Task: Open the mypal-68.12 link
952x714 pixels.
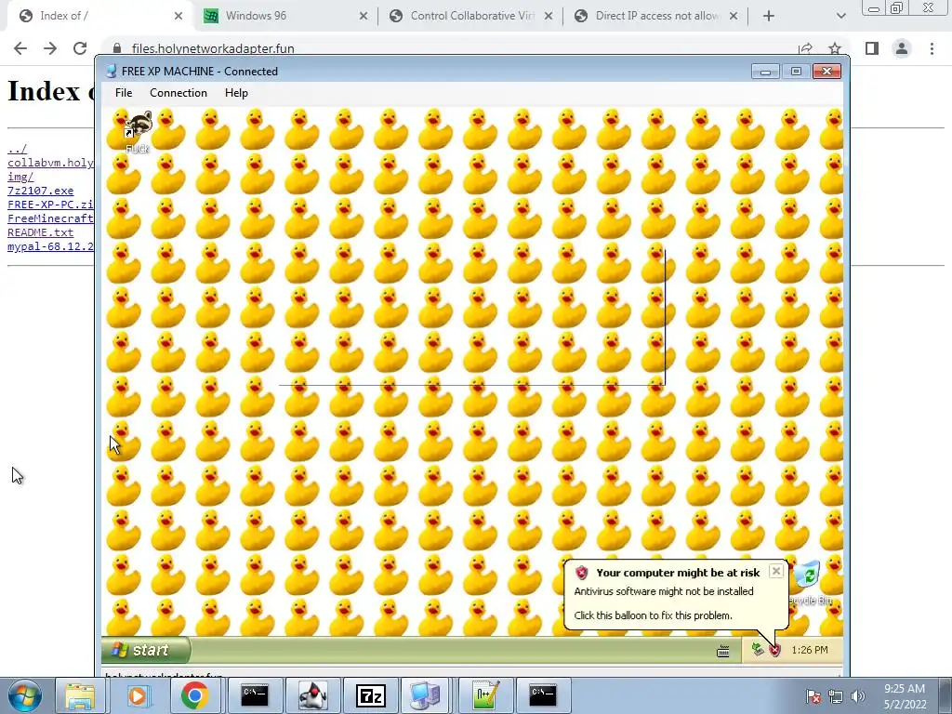Action: click(x=51, y=246)
